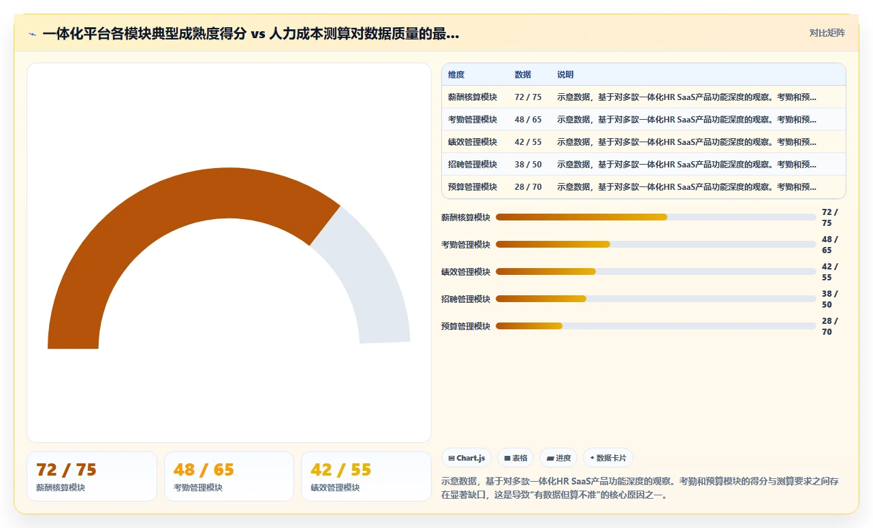The image size is (873, 528).
Task: Click the 招聘管理模块 progress bar
Action: 656,299
